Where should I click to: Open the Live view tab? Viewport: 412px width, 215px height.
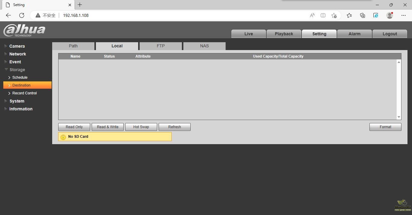point(249,34)
